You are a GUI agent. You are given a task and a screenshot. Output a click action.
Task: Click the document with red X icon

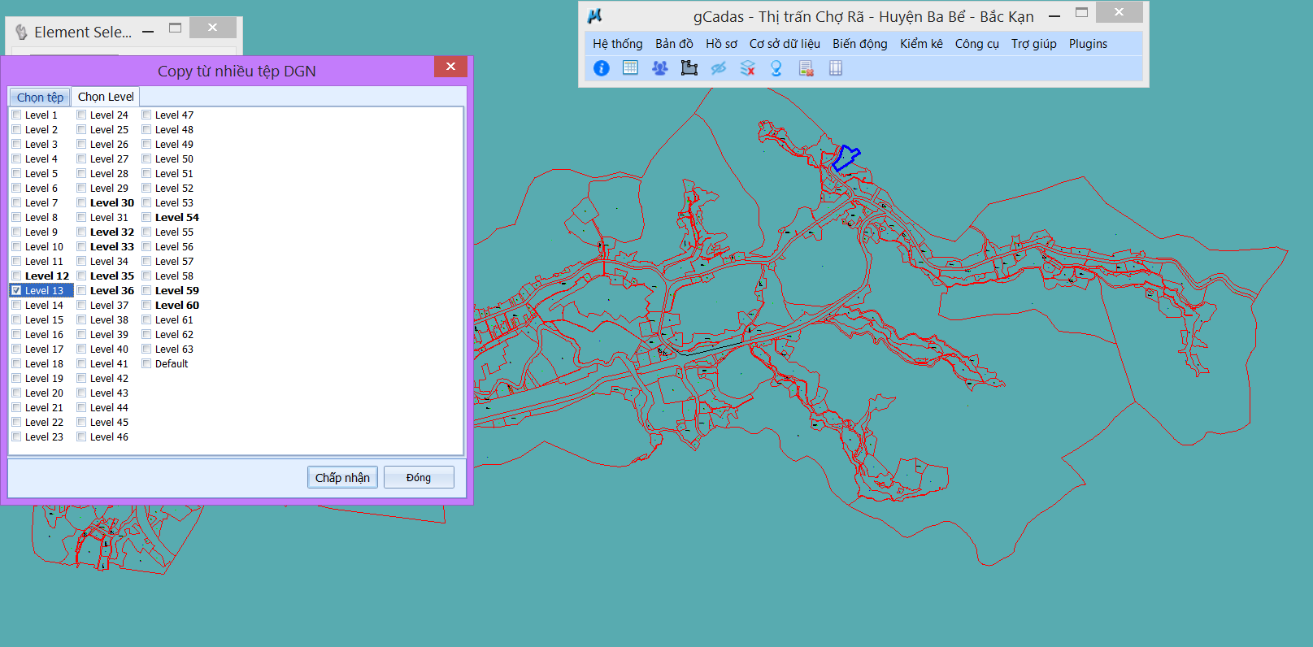coord(806,68)
